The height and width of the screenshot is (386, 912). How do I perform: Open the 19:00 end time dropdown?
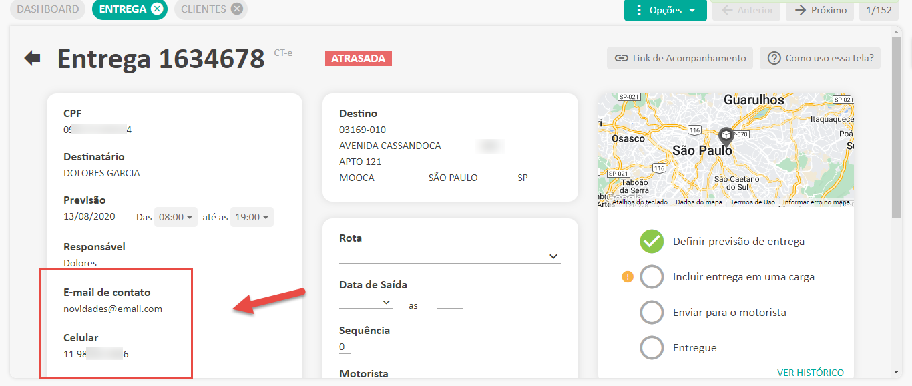[x=252, y=217]
